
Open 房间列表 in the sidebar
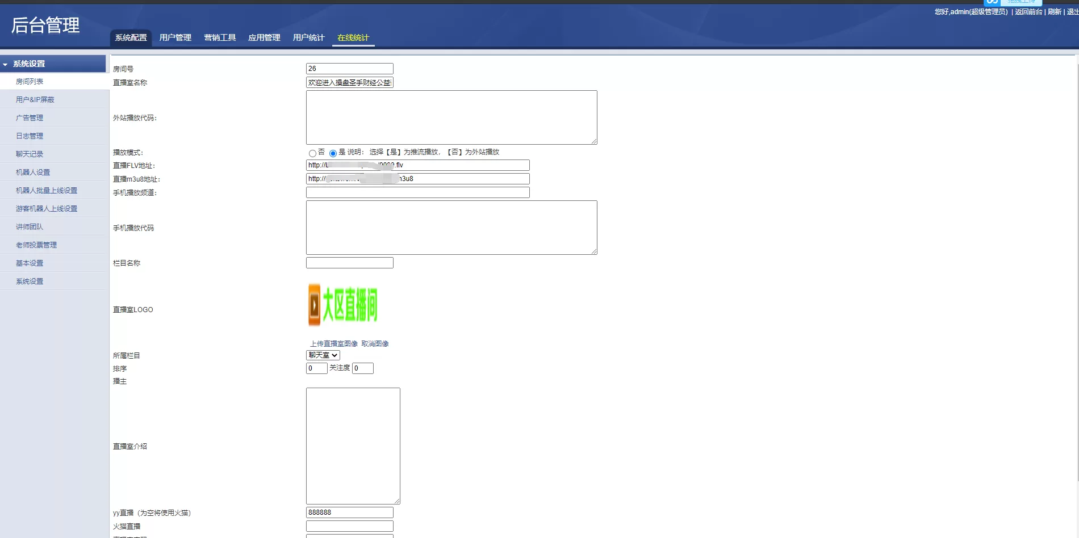(30, 82)
